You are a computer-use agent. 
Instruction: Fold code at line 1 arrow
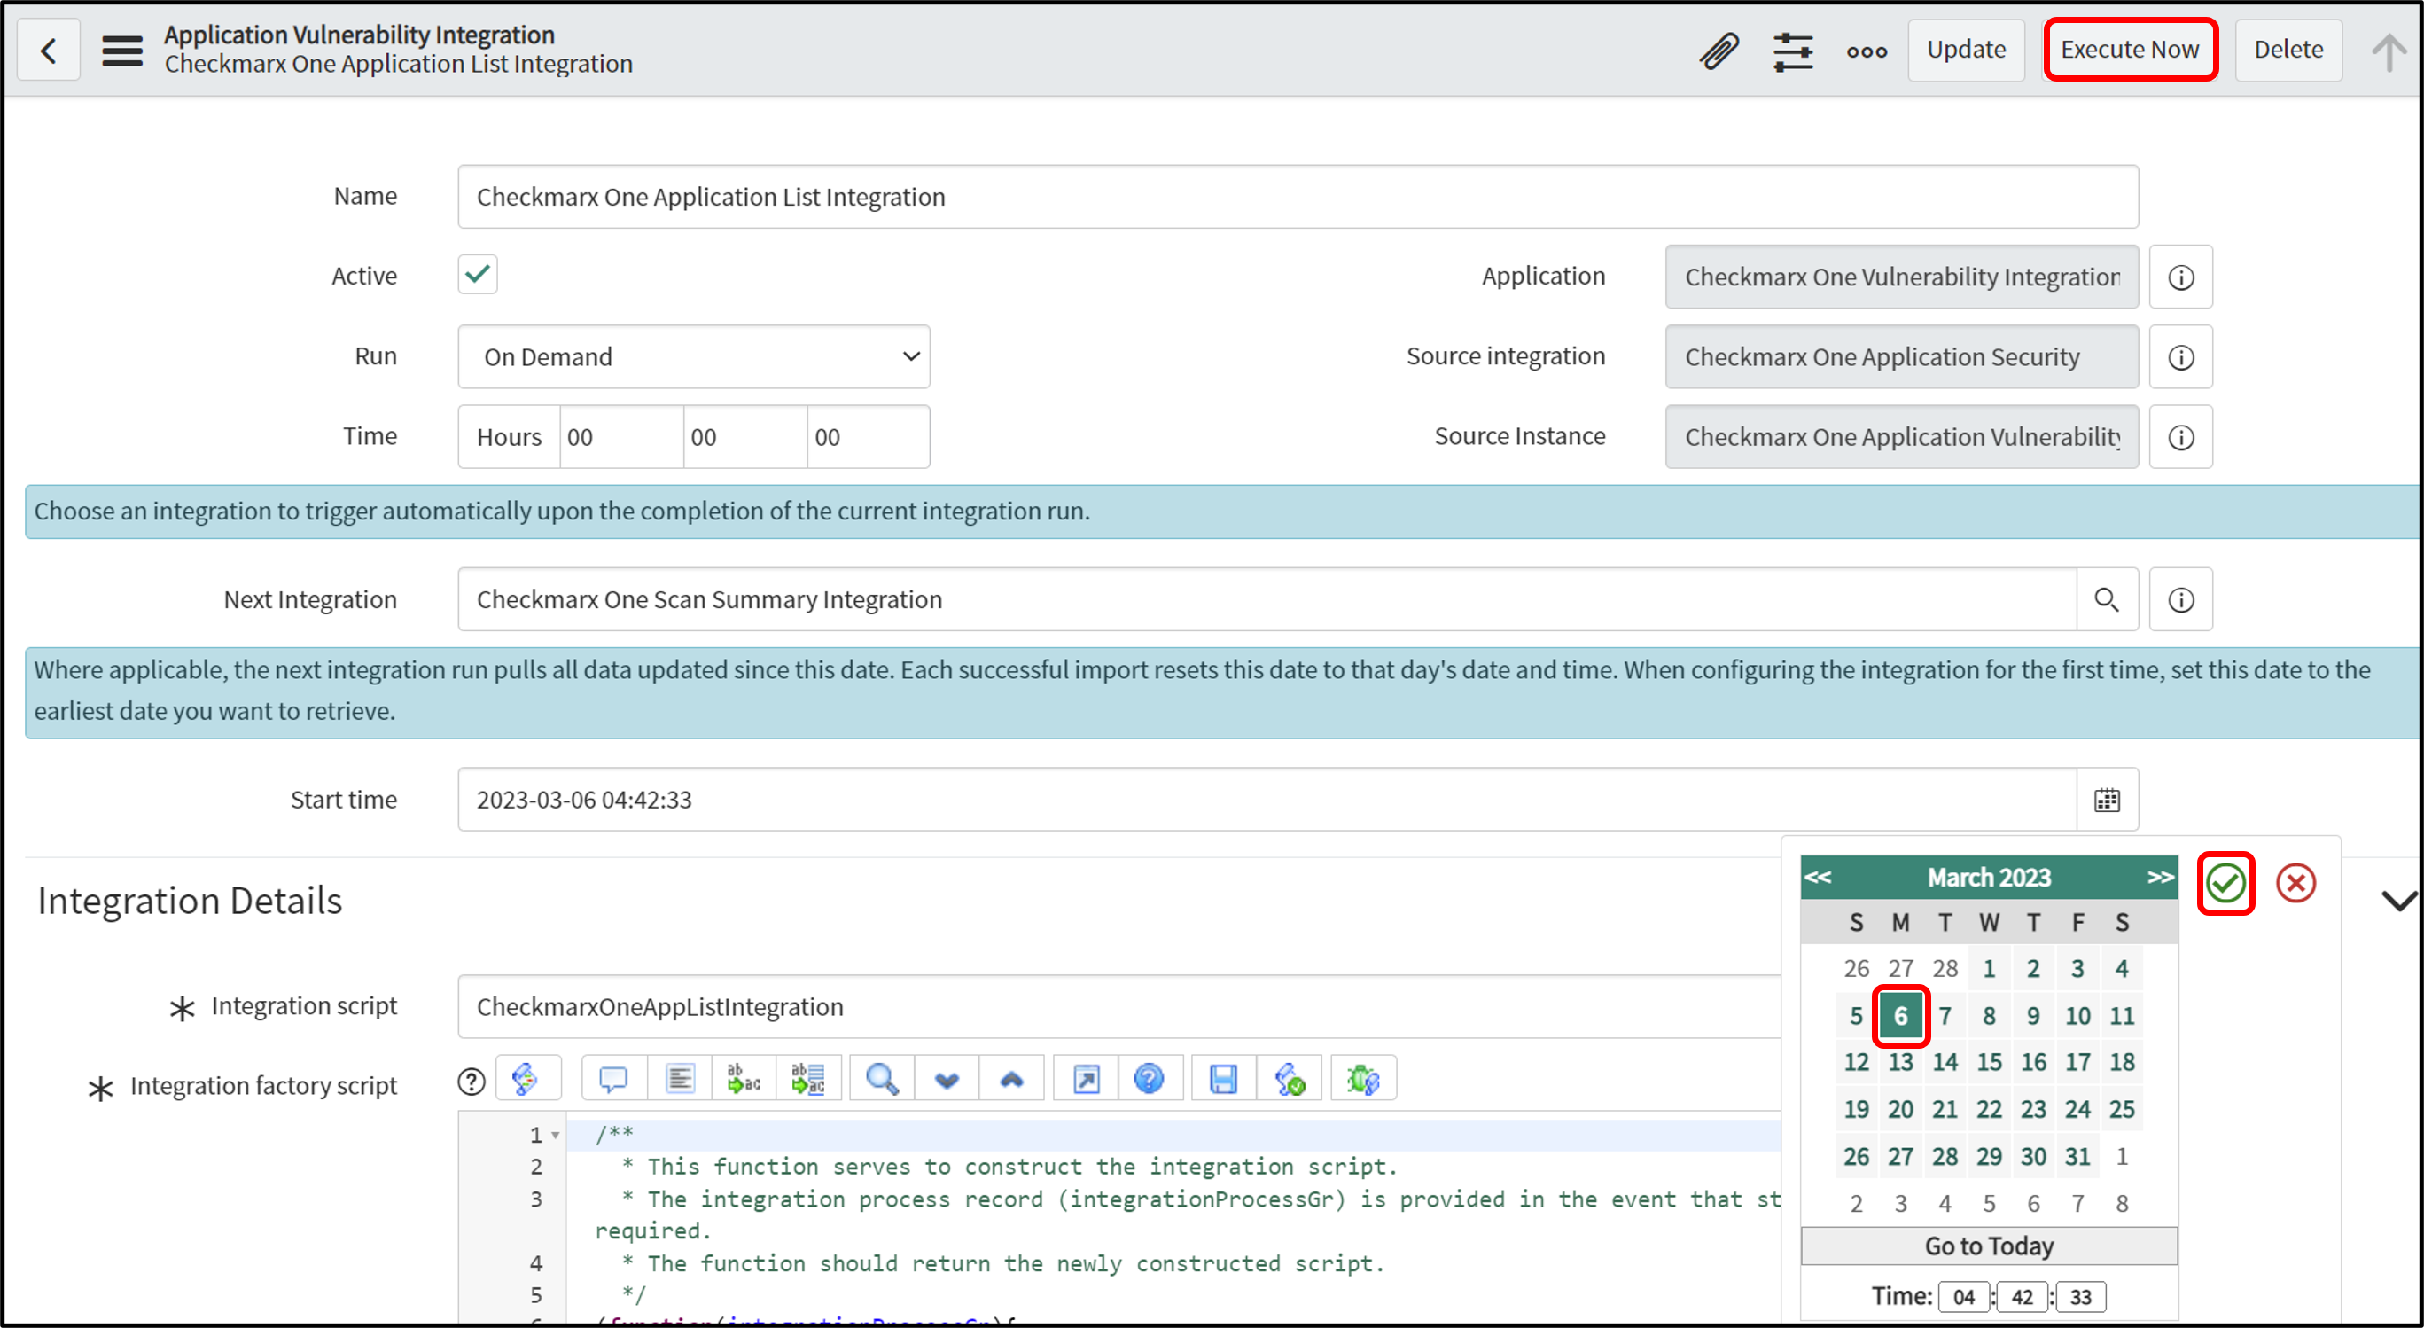[555, 1135]
